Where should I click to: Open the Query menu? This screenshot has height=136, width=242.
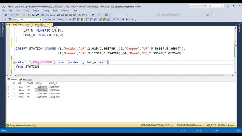coord(26,11)
